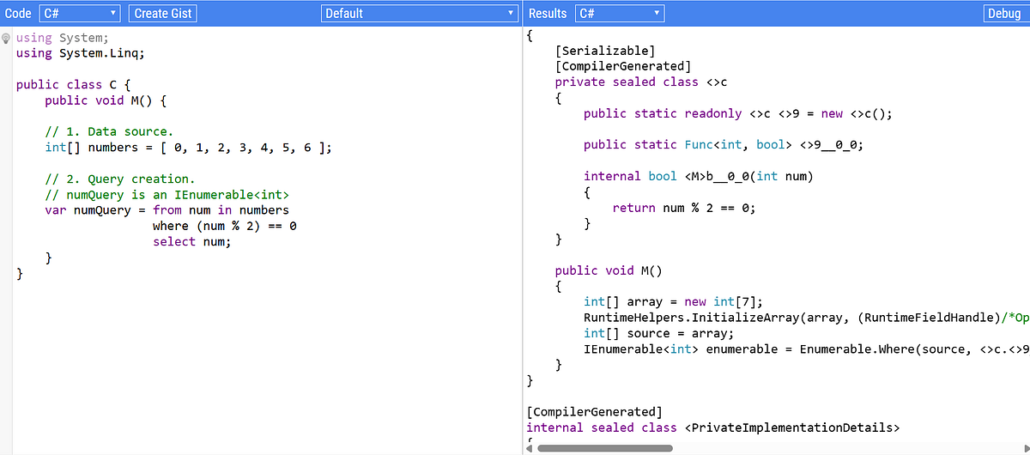Place cursor on the 'using System.Linq;' line
This screenshot has width=1030, height=455.
point(81,53)
